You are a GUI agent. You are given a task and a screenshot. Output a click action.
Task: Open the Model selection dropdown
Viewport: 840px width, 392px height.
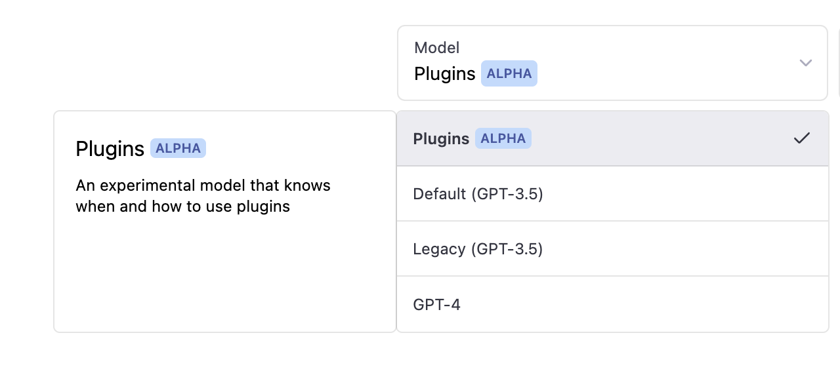pyautogui.click(x=612, y=63)
